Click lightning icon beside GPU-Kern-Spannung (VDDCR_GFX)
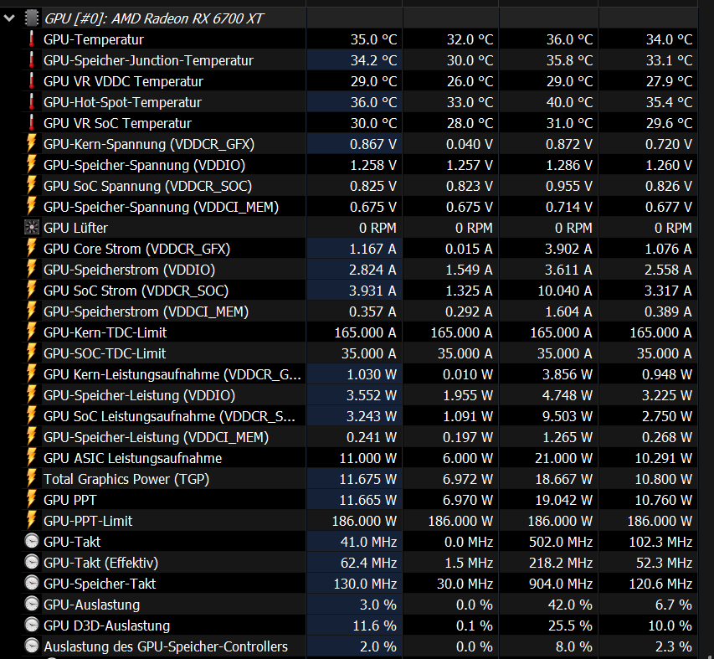The width and height of the screenshot is (714, 659). [32, 144]
